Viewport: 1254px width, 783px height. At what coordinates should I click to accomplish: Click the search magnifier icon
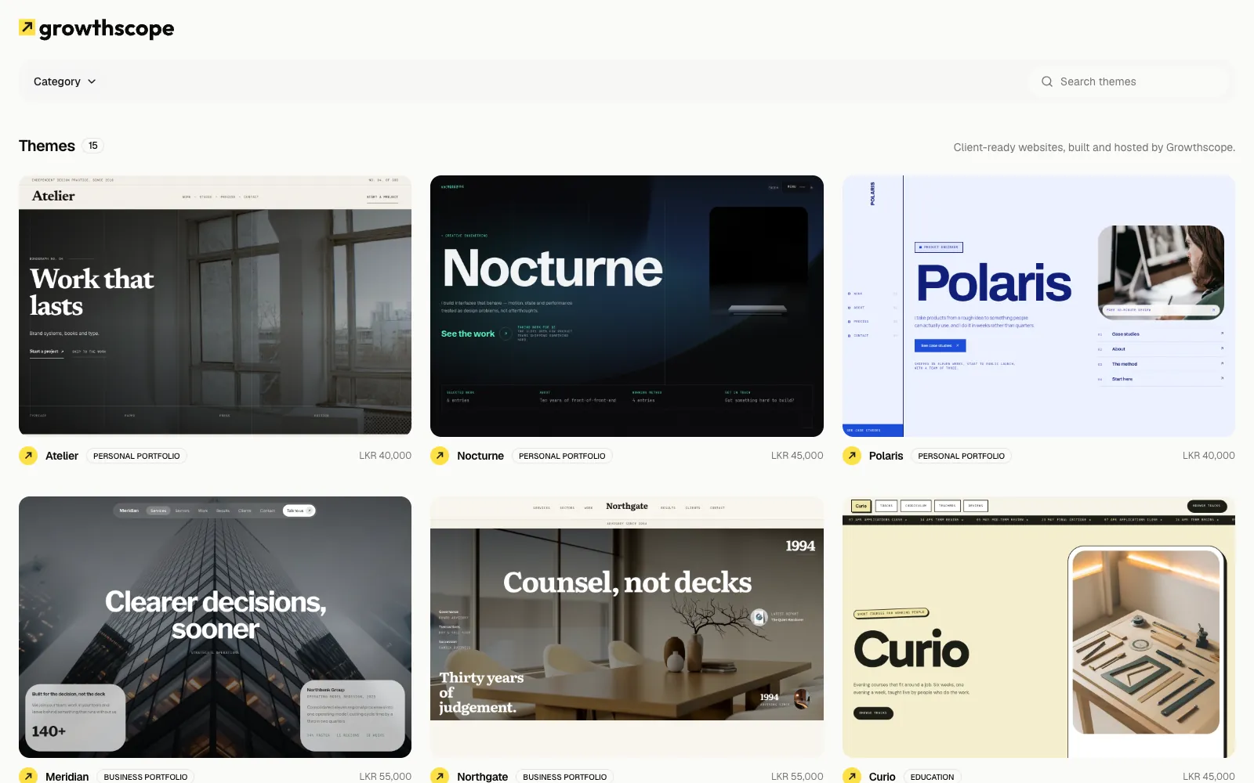pos(1047,81)
